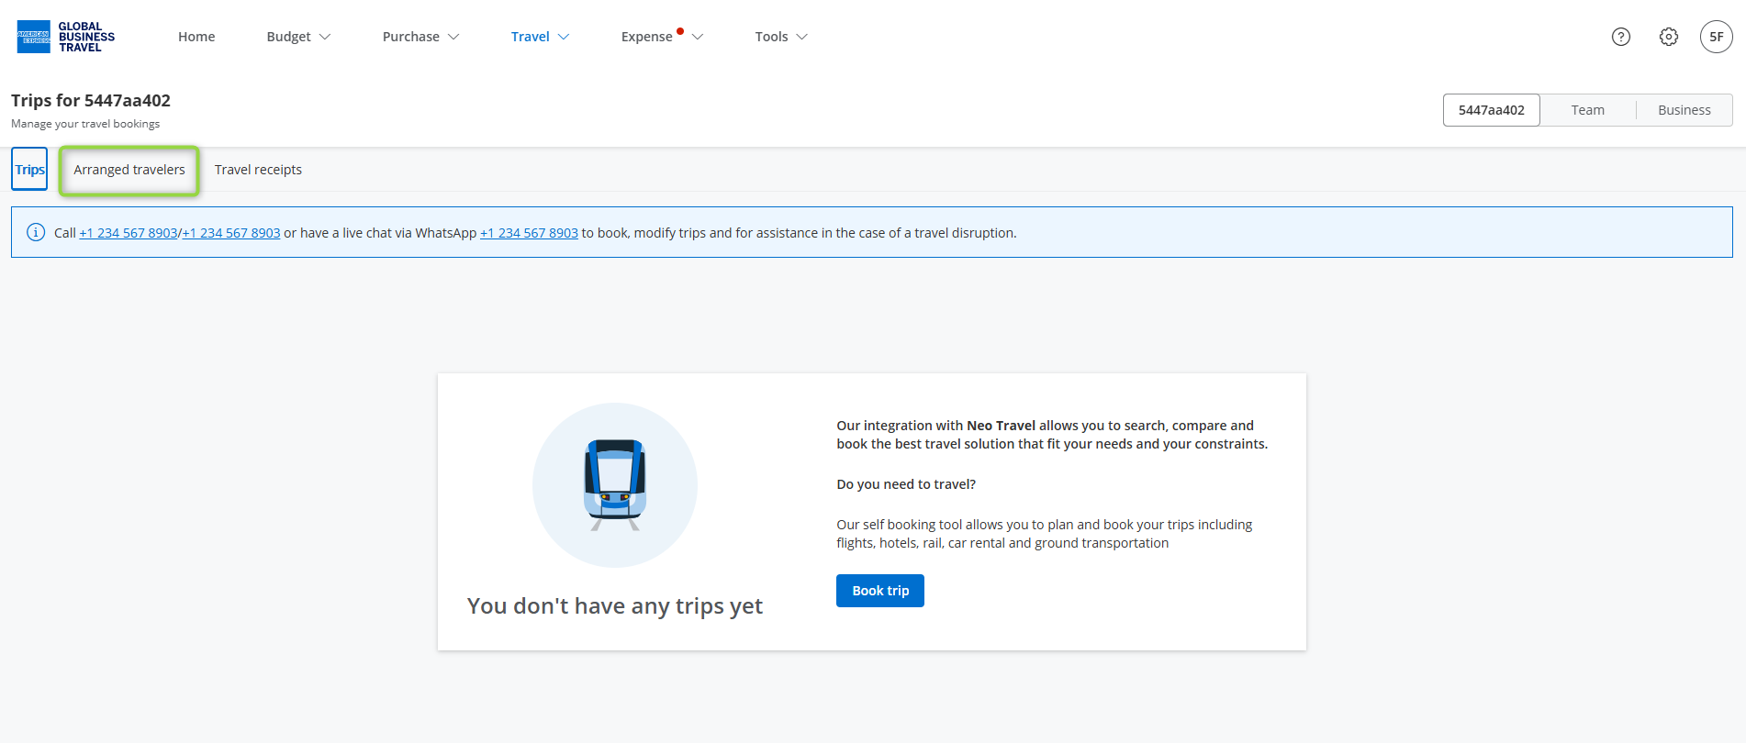
Task: Expand the Expense dropdown menu
Action: coord(662,37)
